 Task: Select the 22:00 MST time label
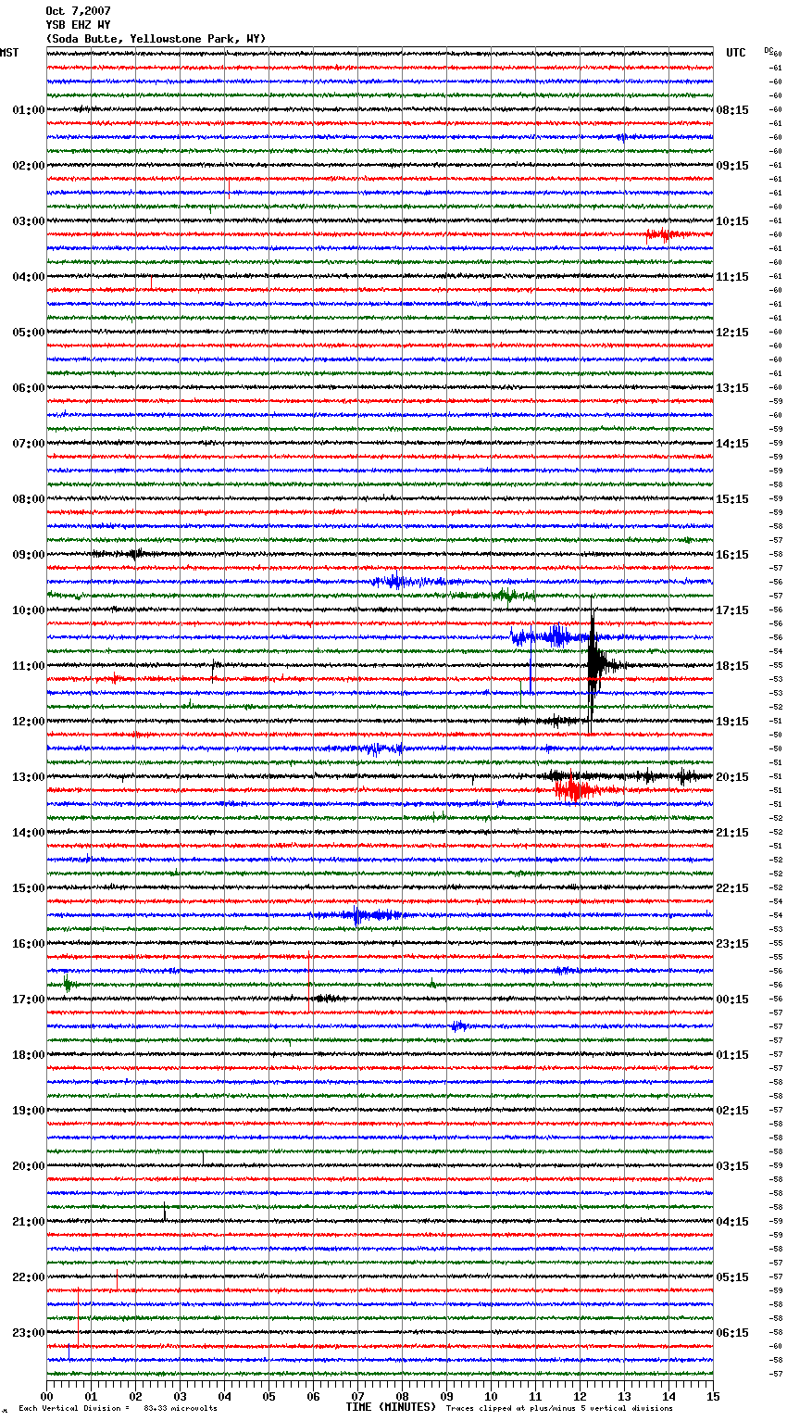pyautogui.click(x=28, y=1277)
